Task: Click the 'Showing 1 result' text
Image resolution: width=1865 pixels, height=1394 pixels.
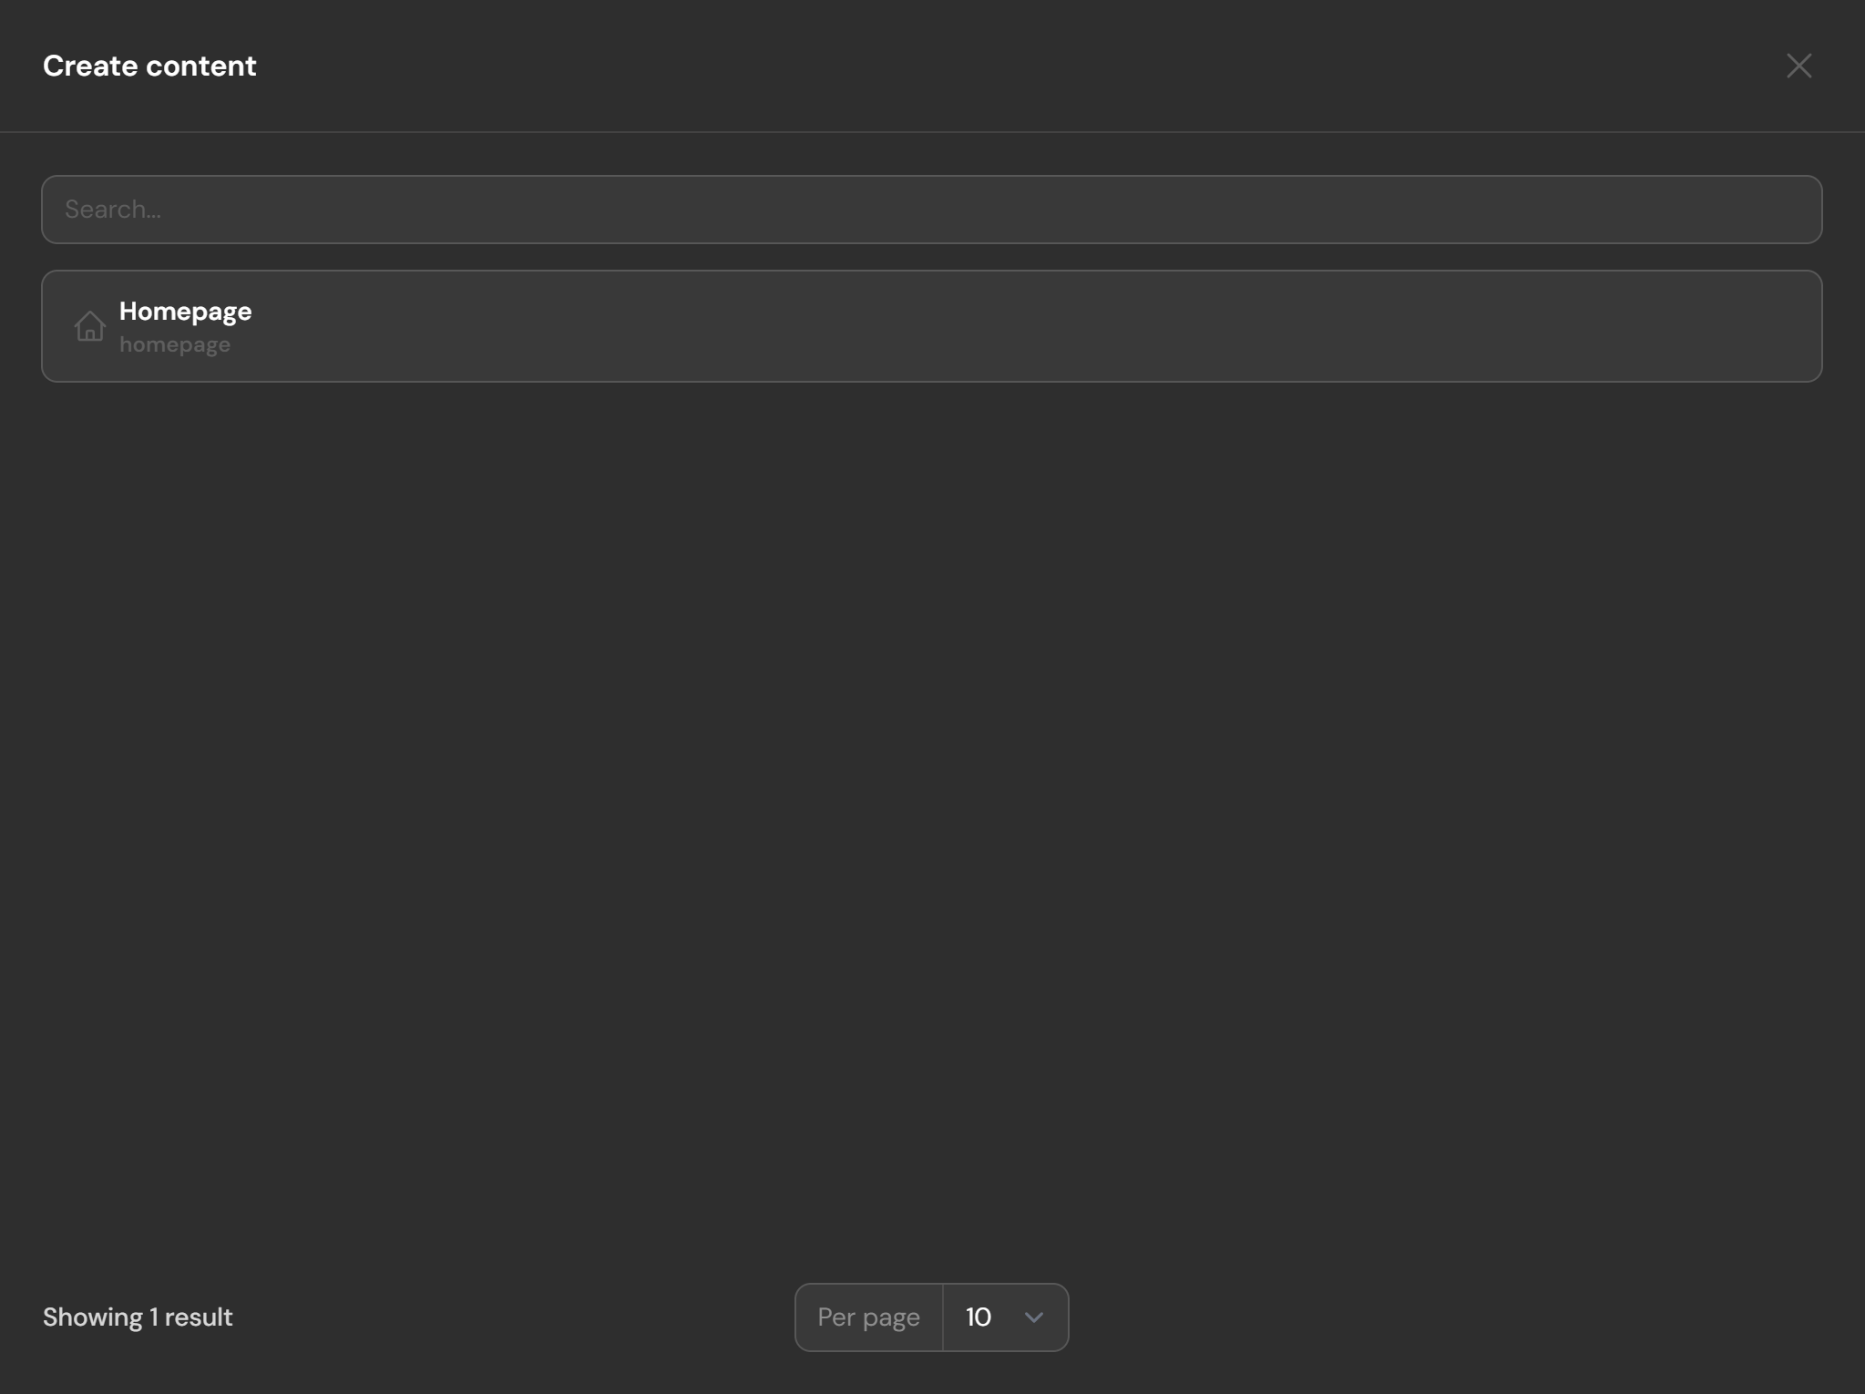Action: tap(138, 1317)
